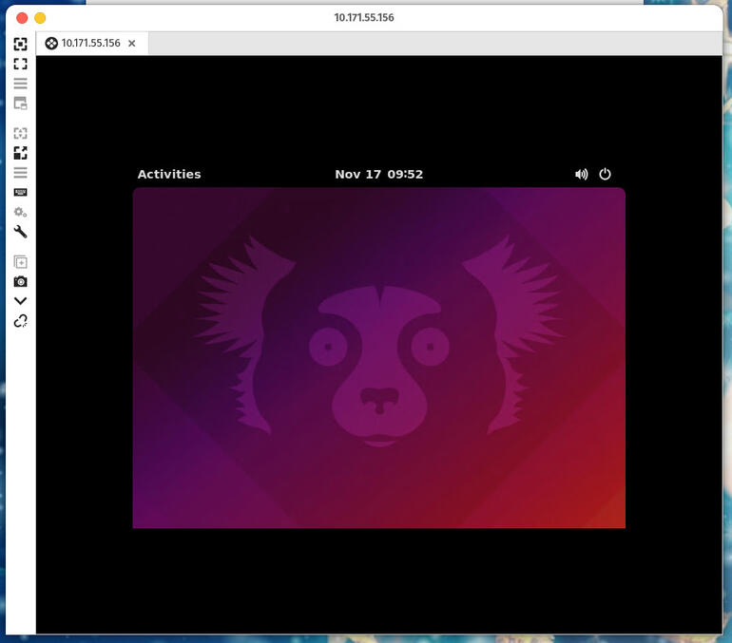Viewport: 732px width, 643px height.
Task: Open the Nov 17 09:52 clock menu
Action: click(378, 174)
